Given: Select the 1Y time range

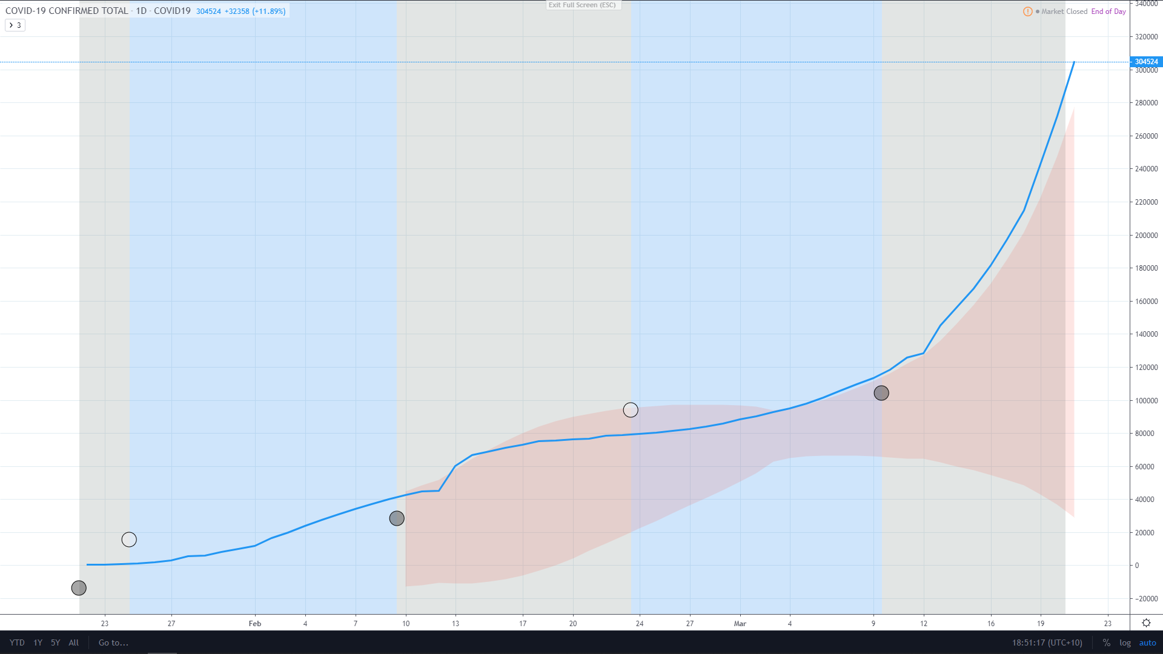Looking at the screenshot, I should tap(38, 643).
